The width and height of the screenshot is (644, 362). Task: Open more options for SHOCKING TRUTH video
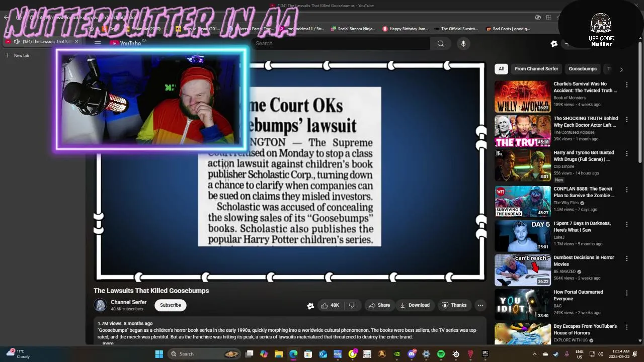click(x=627, y=119)
